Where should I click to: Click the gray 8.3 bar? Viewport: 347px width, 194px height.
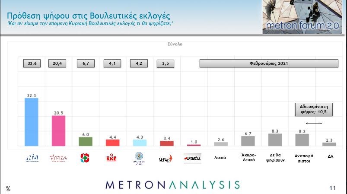tap(275, 140)
